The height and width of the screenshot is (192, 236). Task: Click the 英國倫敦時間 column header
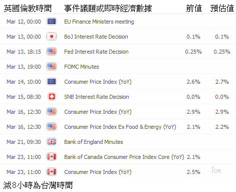(28, 8)
